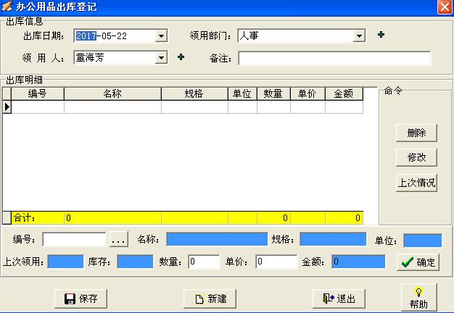Image resolution: width=454 pixels, height=313 pixels.
Task: Click the blue 库存 stock field
Action: pyautogui.click(x=135, y=262)
